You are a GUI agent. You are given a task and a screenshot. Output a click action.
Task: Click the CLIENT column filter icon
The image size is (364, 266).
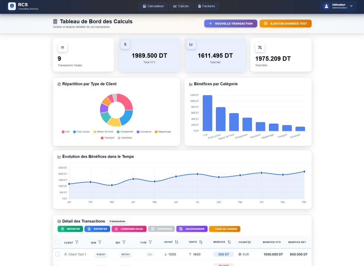tap(77, 242)
